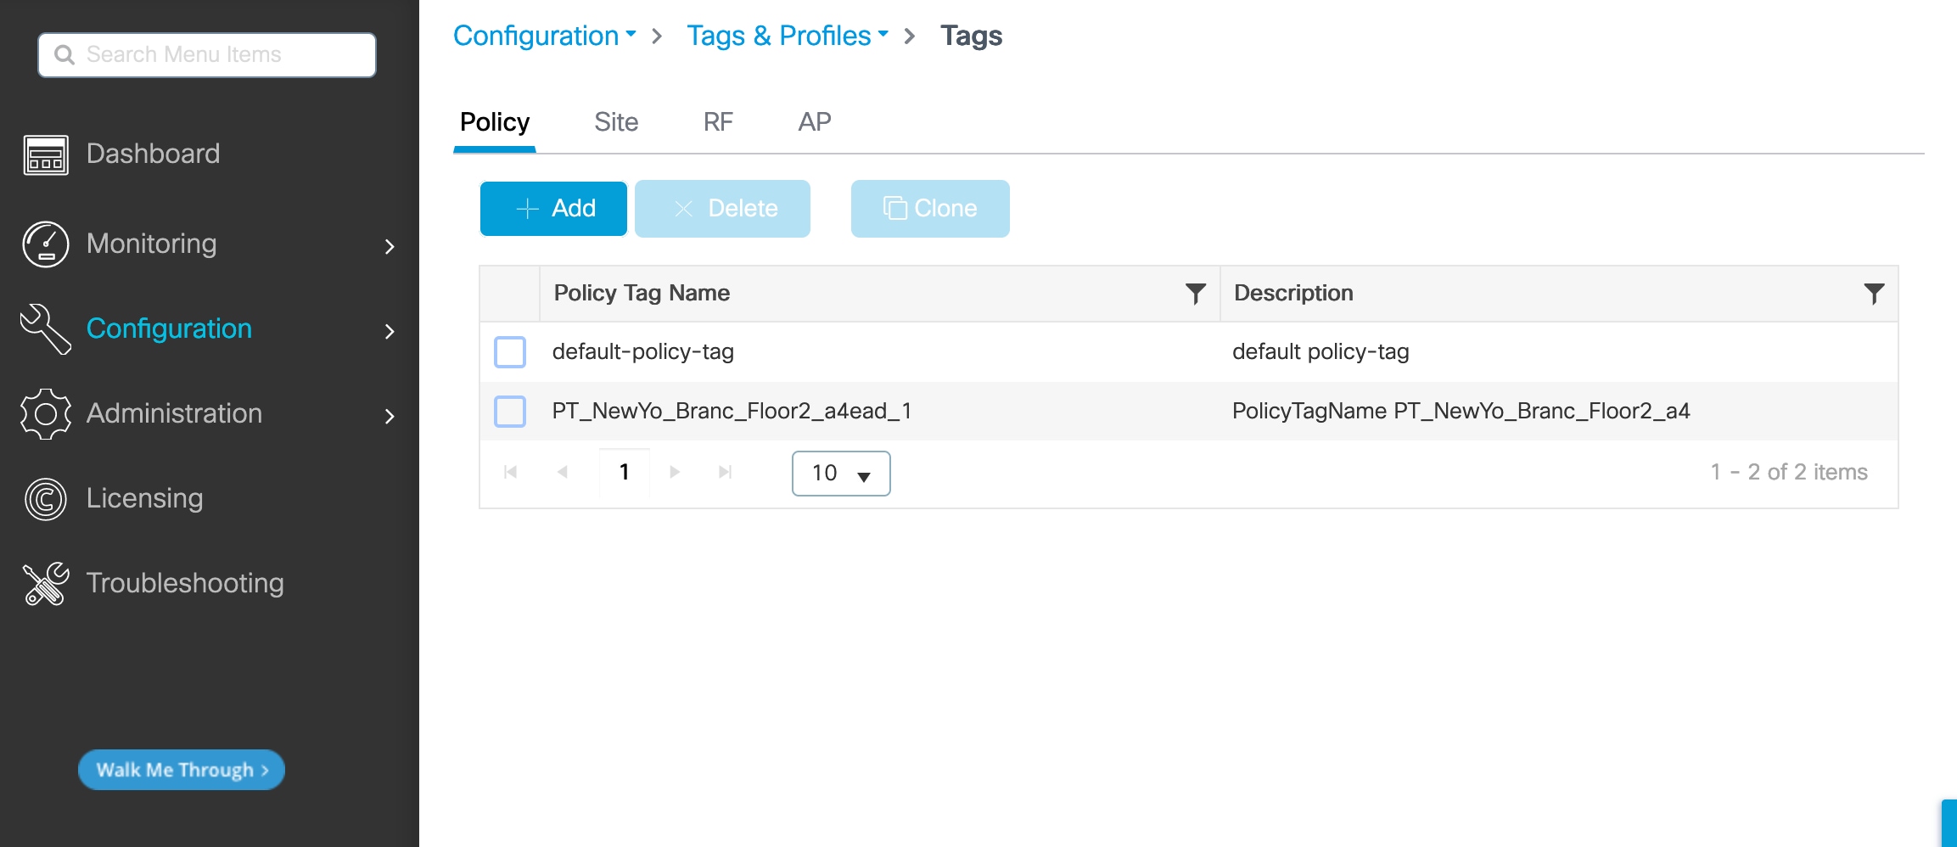
Task: Click the Search Menu Items field
Action: click(207, 55)
